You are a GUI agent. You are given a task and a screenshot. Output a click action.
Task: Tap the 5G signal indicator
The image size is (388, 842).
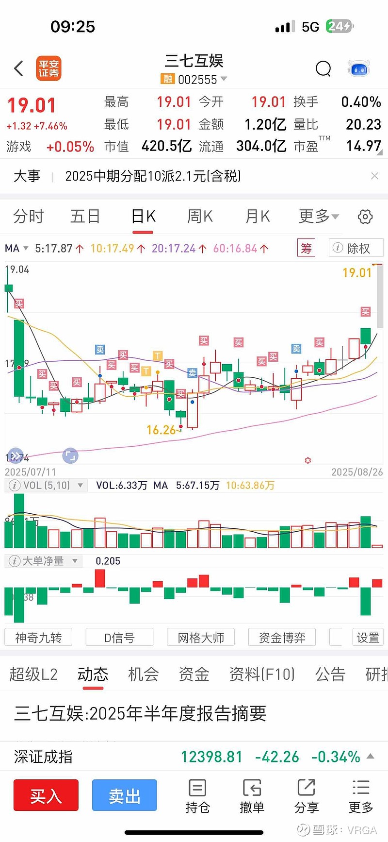tap(310, 27)
